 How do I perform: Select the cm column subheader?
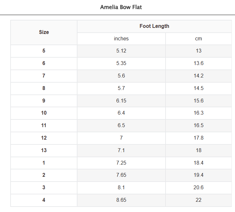tap(199, 39)
